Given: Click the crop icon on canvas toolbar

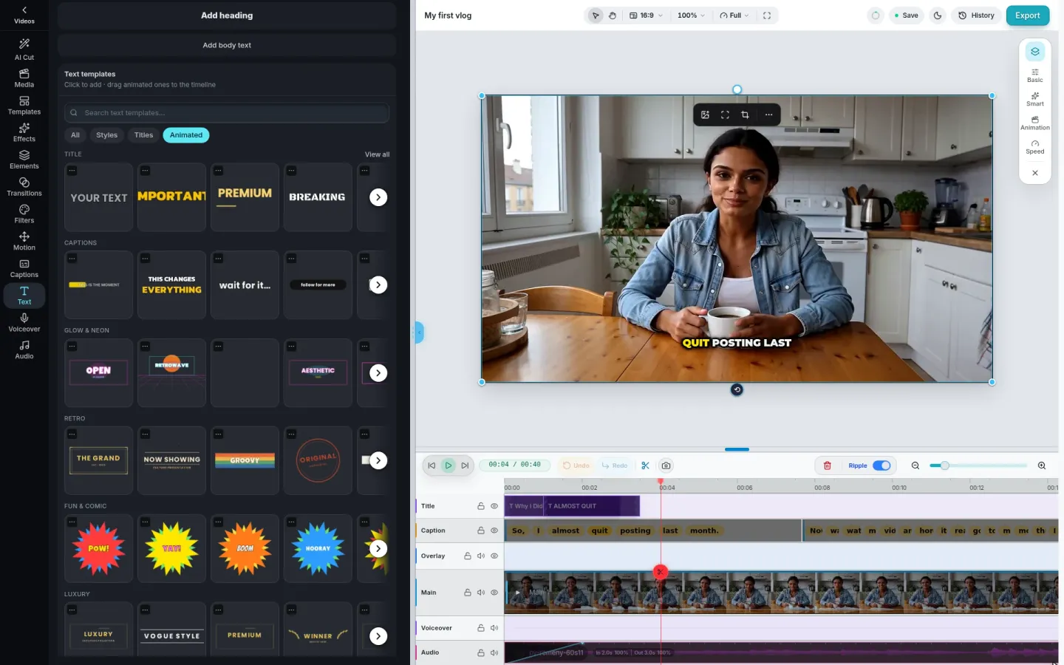Looking at the screenshot, I should tap(745, 115).
